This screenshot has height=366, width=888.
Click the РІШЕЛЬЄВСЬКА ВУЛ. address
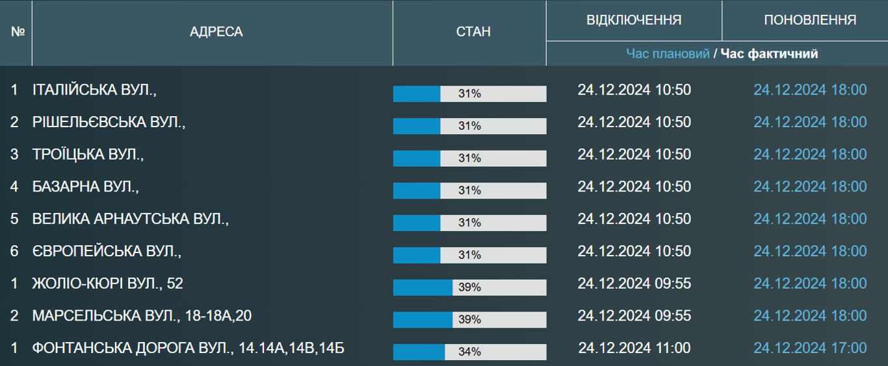[109, 122]
